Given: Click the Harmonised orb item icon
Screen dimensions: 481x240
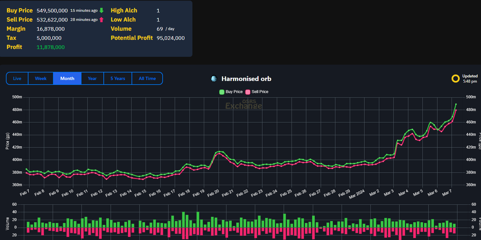Looking at the screenshot, I should (x=214, y=78).
